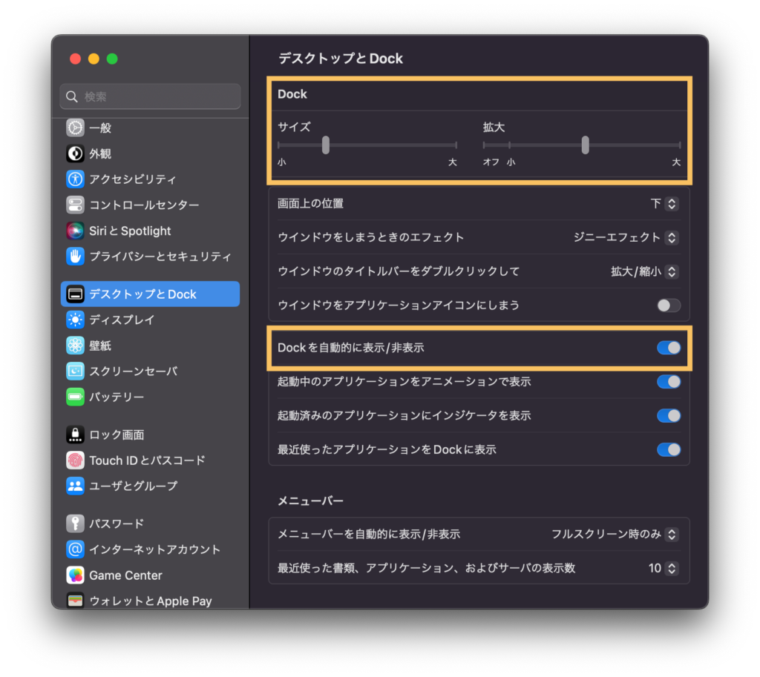Screen dimensions: 760x677
Task: Select パスワード in the sidebar
Action: tap(150, 524)
